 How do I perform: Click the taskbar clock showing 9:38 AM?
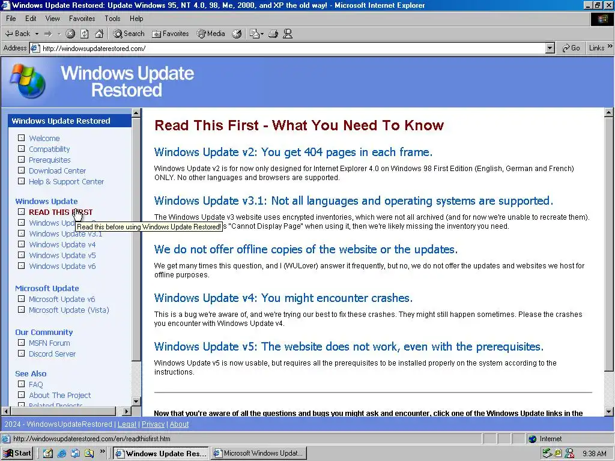pyautogui.click(x=594, y=454)
